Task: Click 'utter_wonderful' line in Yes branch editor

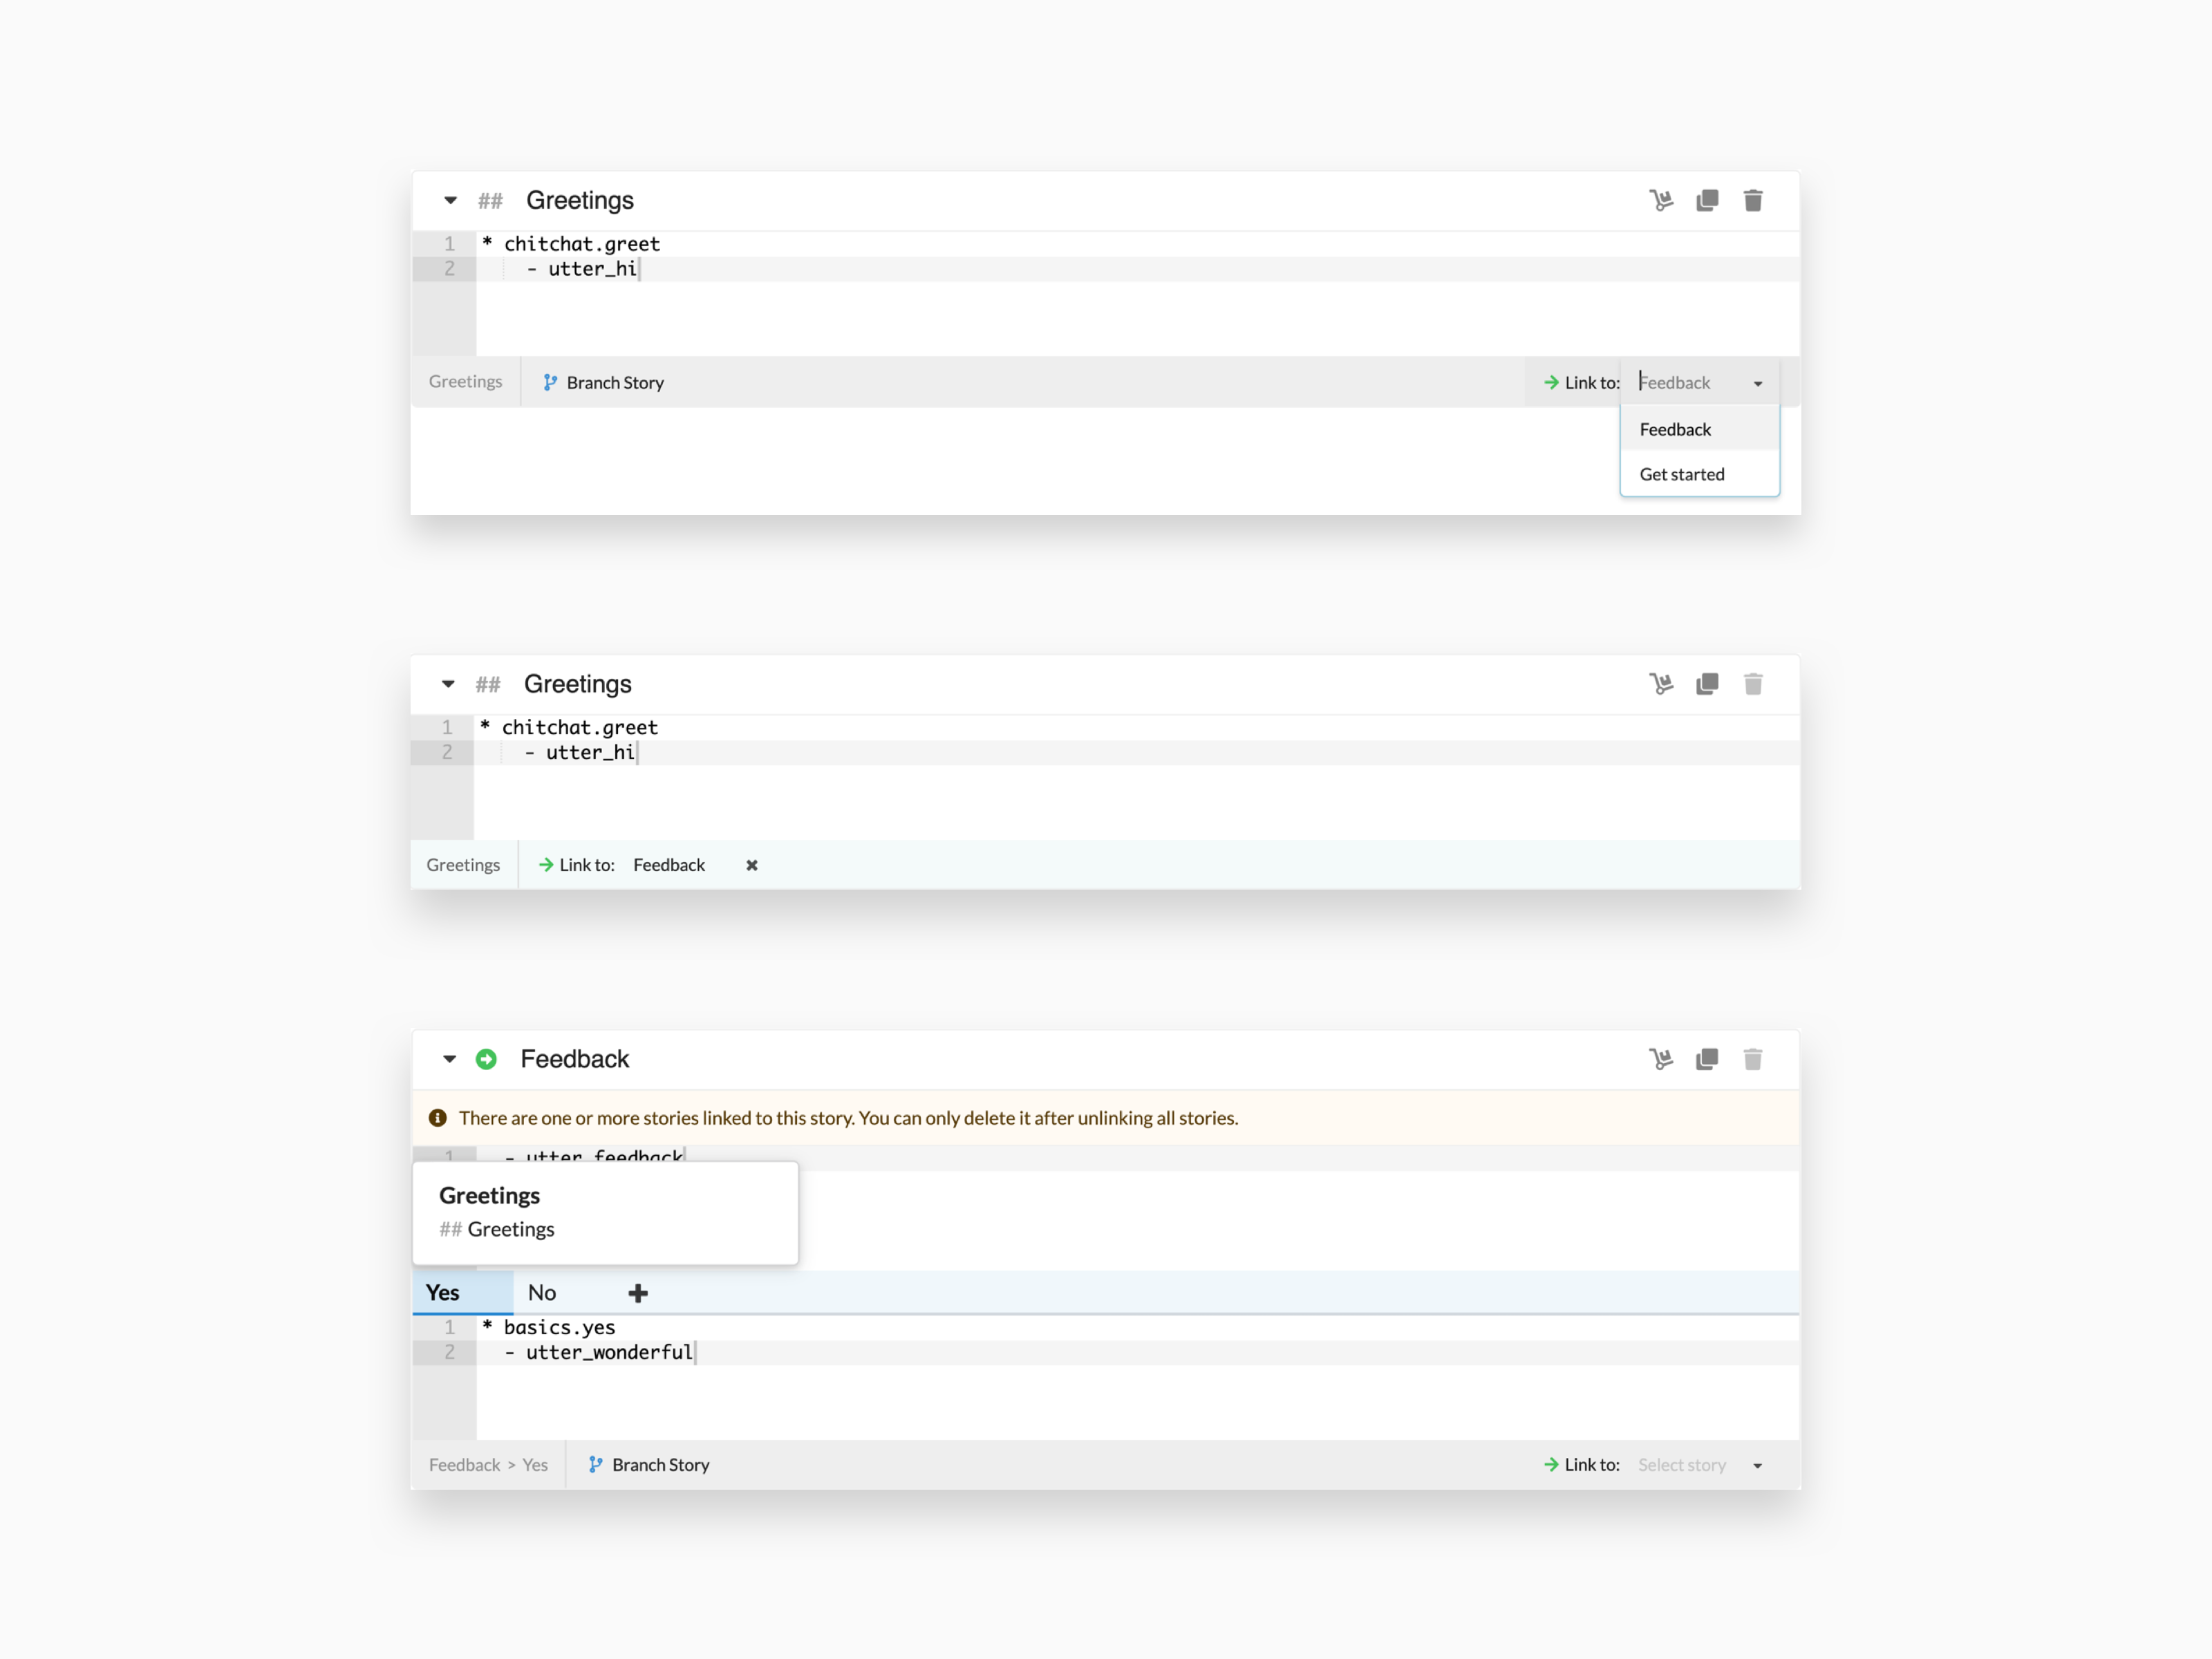Action: (609, 1353)
